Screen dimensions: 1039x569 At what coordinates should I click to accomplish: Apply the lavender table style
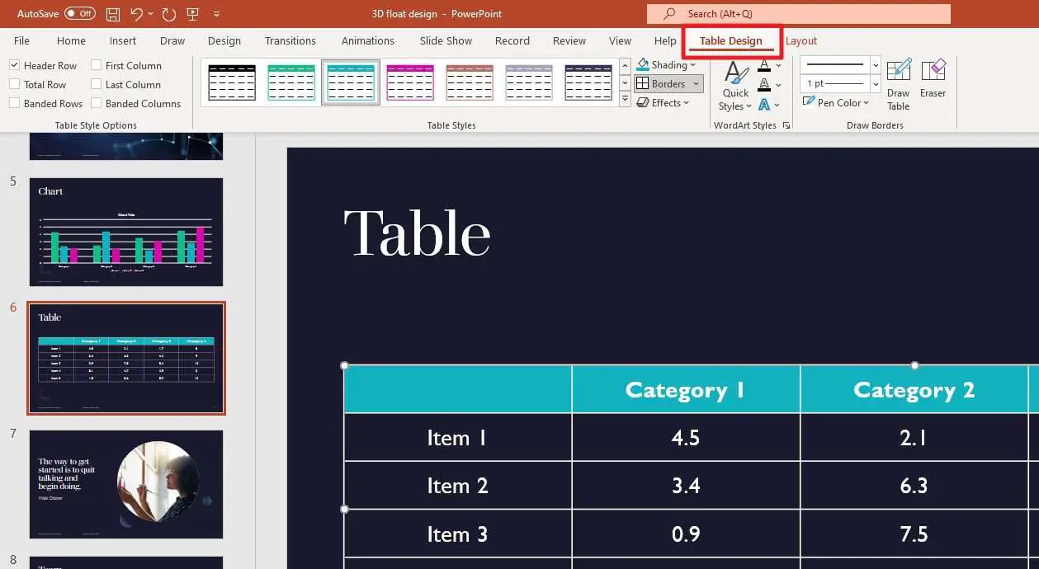pyautogui.click(x=529, y=82)
